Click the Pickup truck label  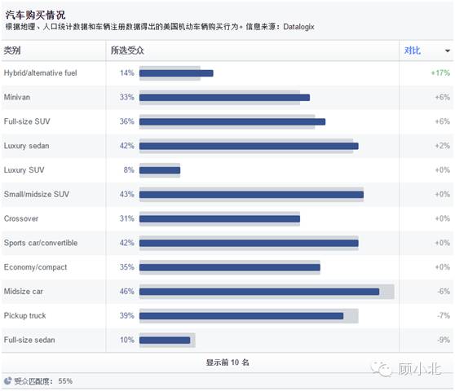point(25,315)
